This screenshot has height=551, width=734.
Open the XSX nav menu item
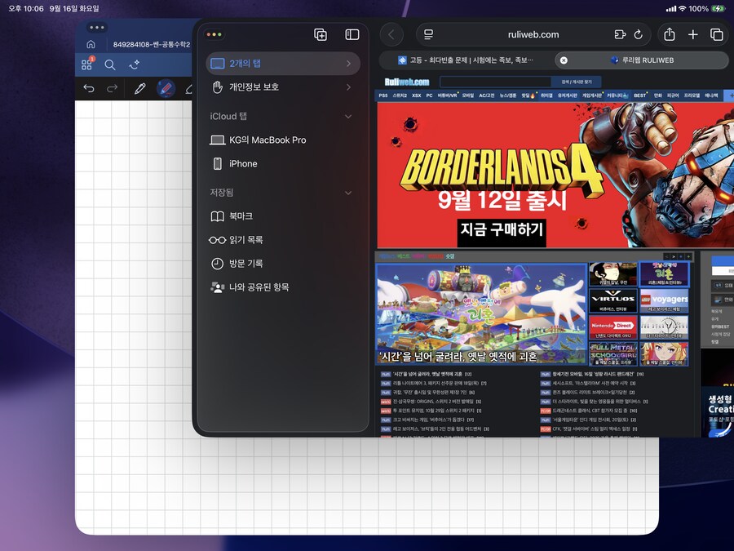(416, 96)
